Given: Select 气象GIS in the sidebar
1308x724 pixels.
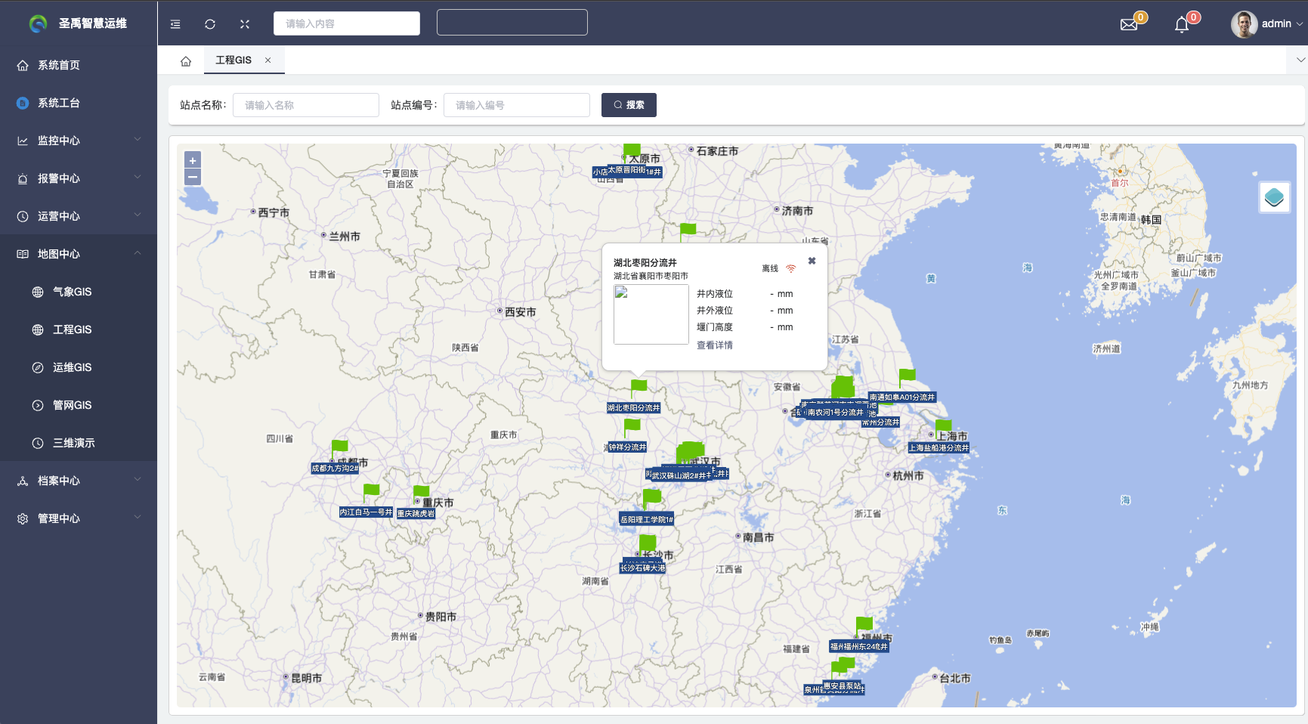Looking at the screenshot, I should tap(72, 292).
